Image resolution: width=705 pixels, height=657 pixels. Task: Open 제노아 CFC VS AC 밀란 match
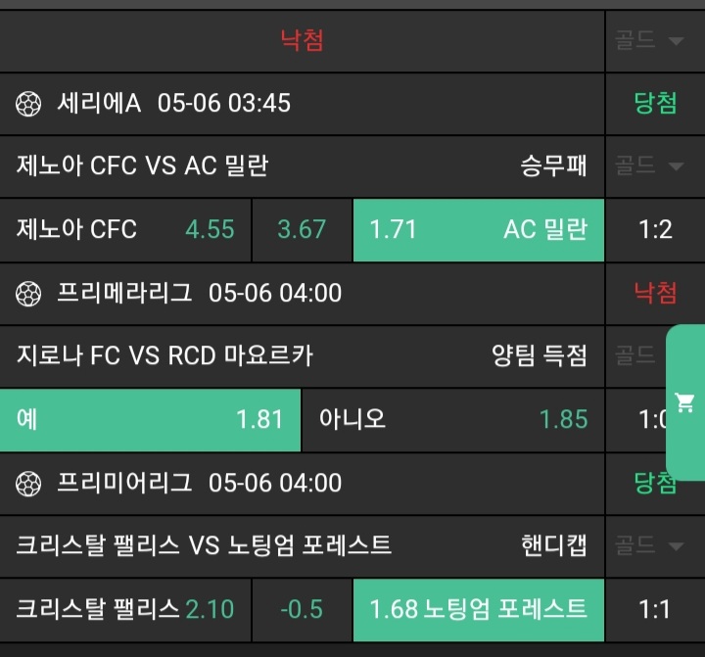143,166
